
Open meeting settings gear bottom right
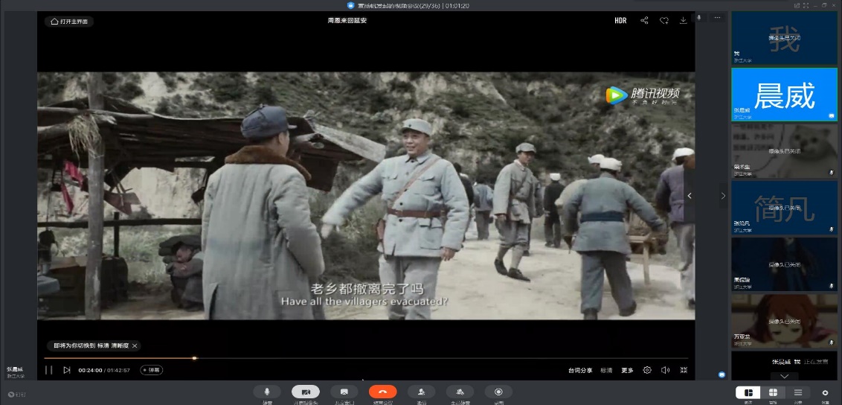(826, 392)
